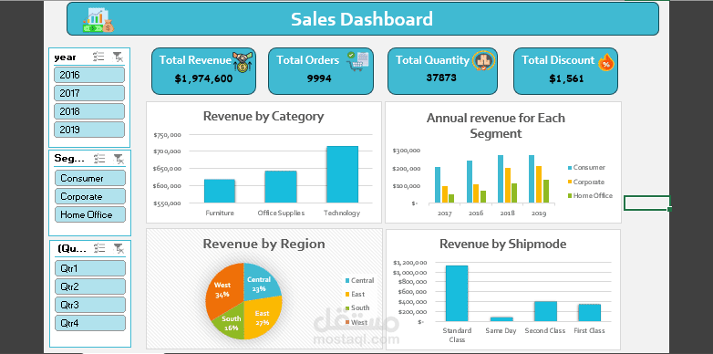Select the Second Class bar in Shipmode chart

[545, 312]
